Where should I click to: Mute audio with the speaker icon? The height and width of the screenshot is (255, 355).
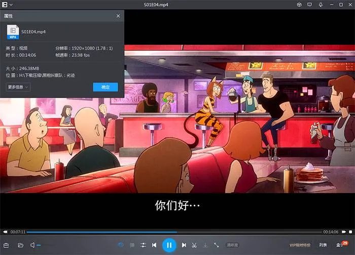[32, 245]
